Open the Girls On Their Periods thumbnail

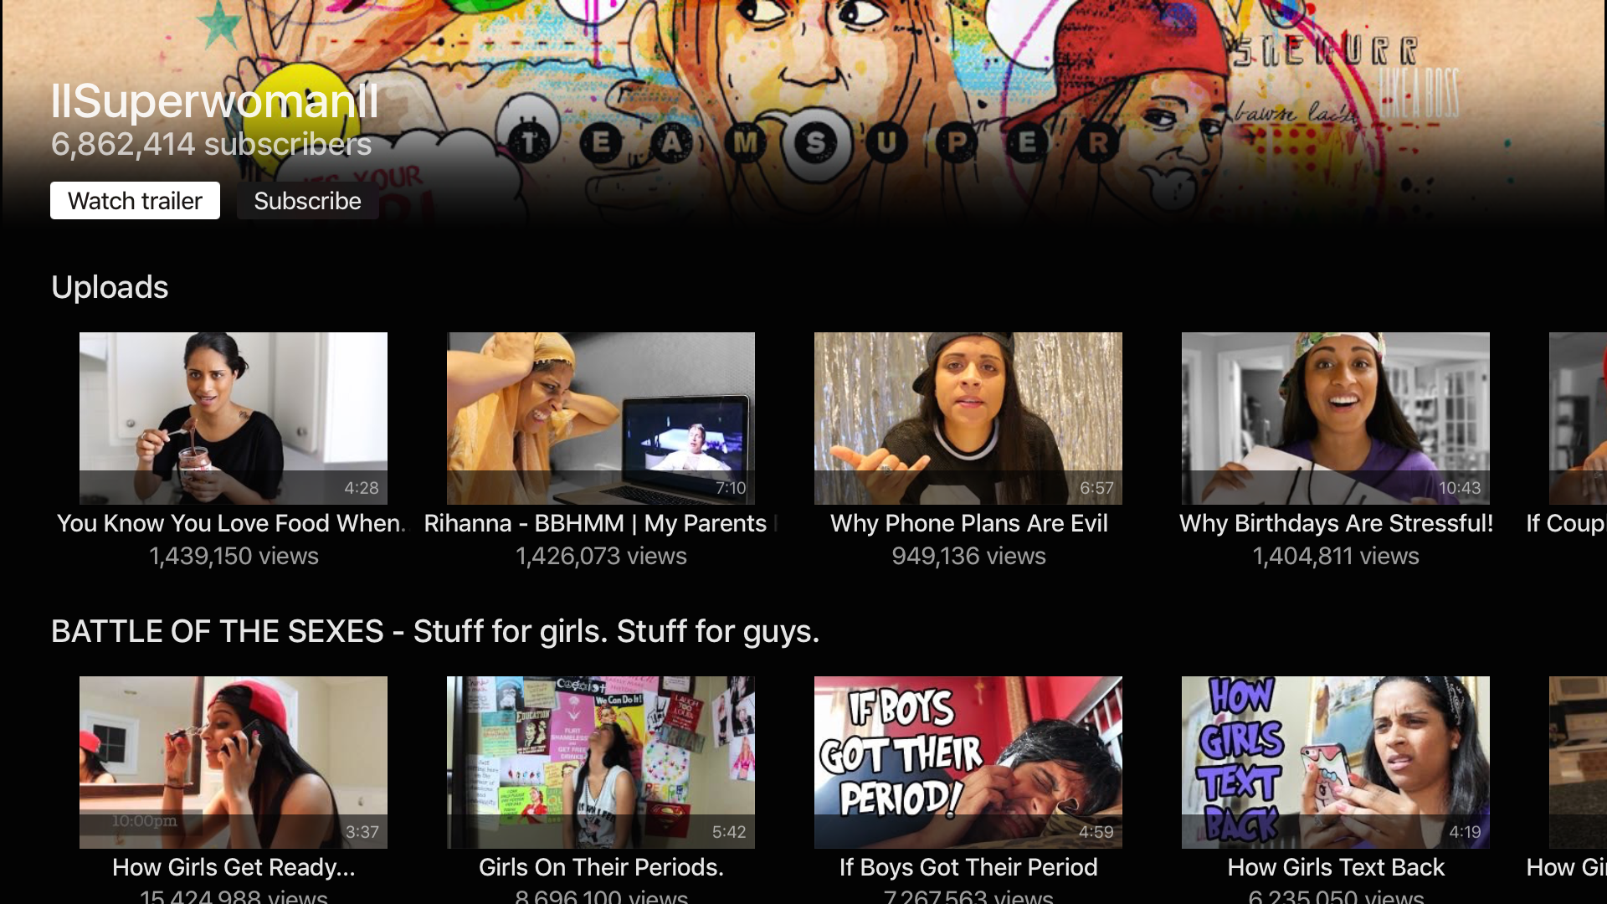pyautogui.click(x=600, y=762)
